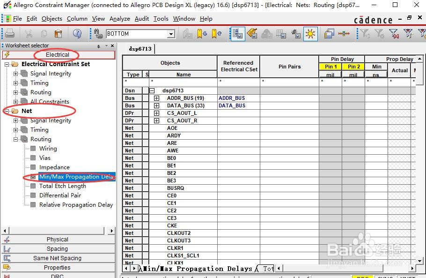Open the Vias worksheet
This screenshot has width=426, height=278.
(x=44, y=158)
